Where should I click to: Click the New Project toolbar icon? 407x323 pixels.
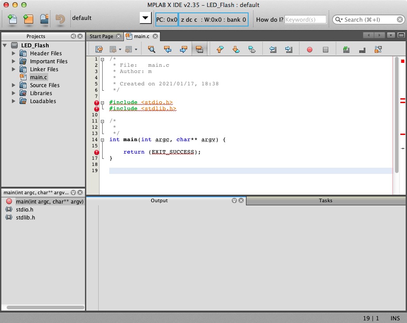[28, 19]
